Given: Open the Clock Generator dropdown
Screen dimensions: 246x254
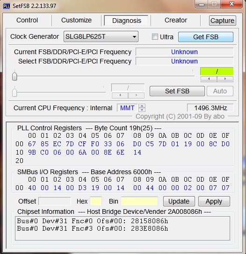Looking at the screenshot, I should point(101,36).
